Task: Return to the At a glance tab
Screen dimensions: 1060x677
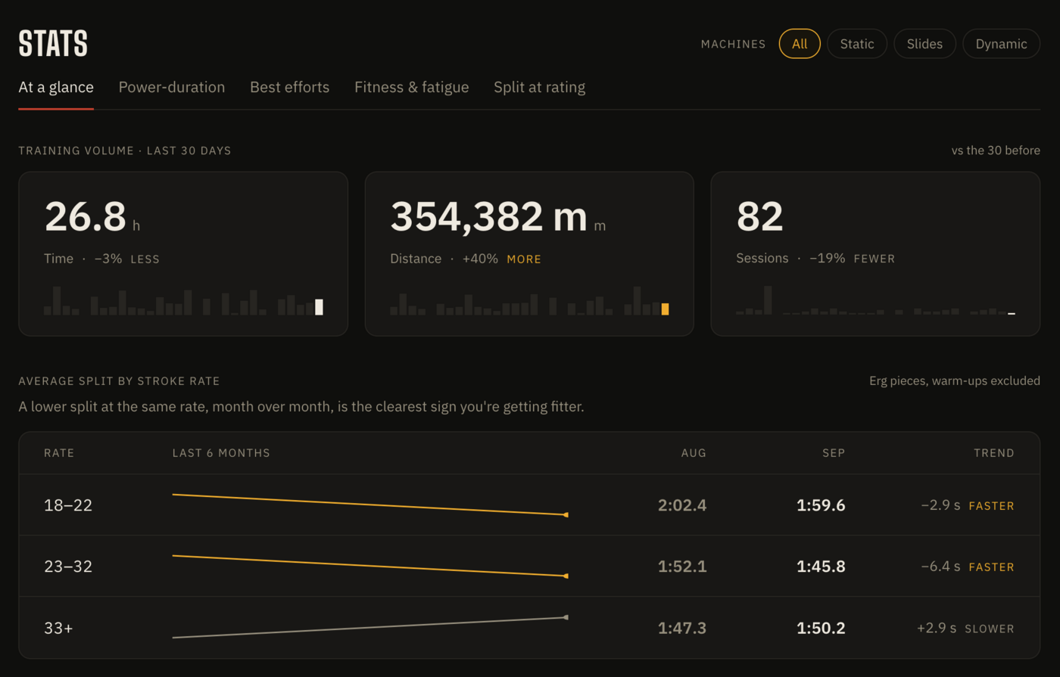Action: 56,87
